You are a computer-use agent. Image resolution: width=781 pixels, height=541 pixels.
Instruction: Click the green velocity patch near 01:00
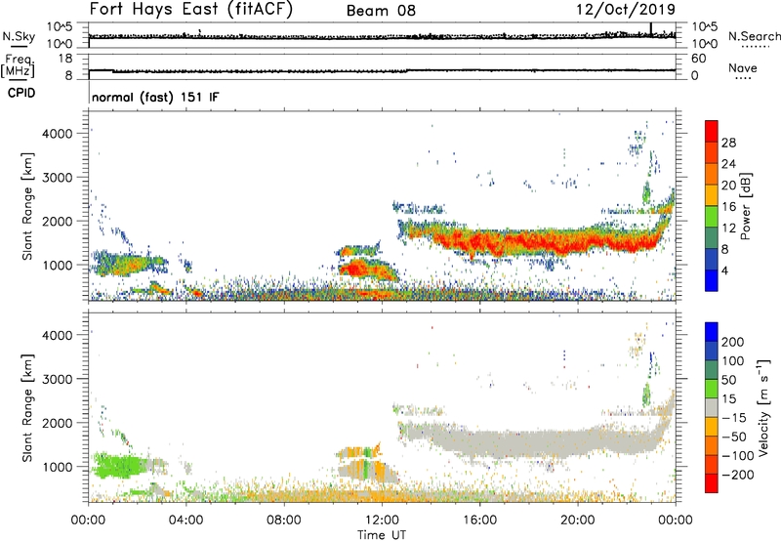coord(117,466)
